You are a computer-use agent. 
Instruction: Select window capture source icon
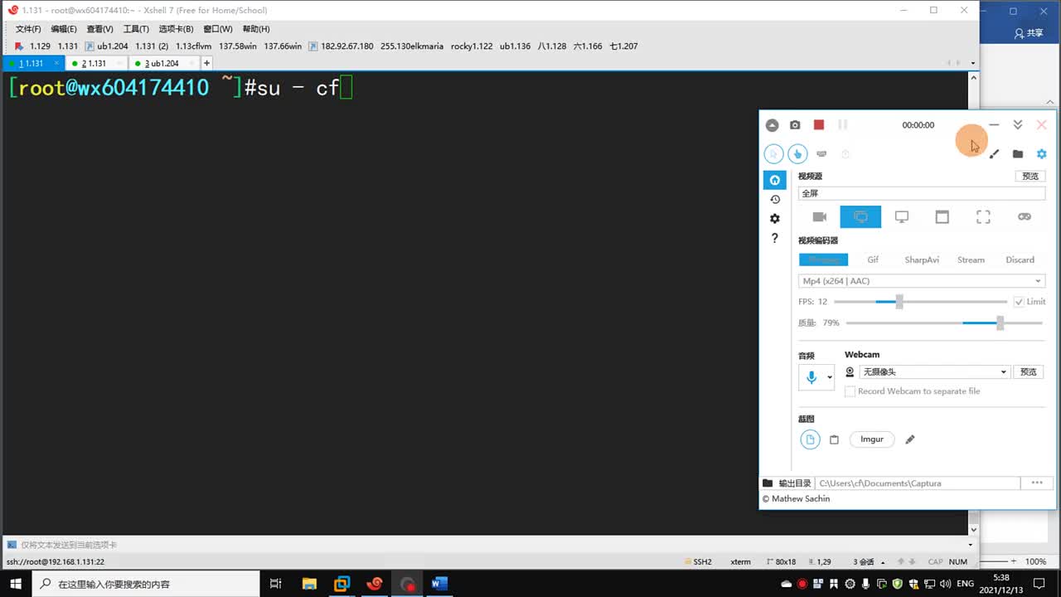pyautogui.click(x=942, y=216)
